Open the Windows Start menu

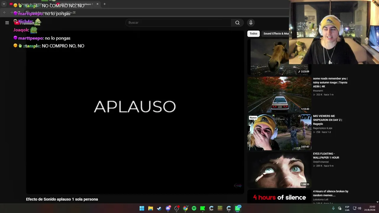click(x=142, y=208)
